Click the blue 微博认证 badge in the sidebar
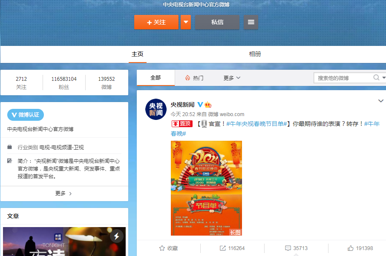Screen dimensions: 386x256 [x=25, y=115]
